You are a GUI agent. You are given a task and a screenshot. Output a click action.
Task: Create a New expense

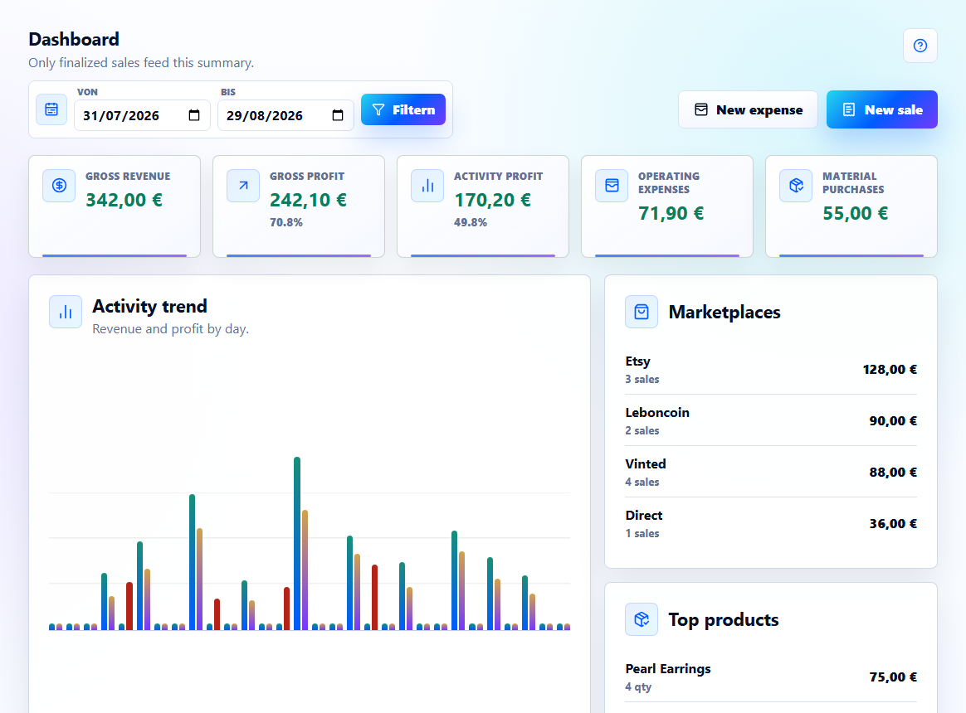coord(748,109)
